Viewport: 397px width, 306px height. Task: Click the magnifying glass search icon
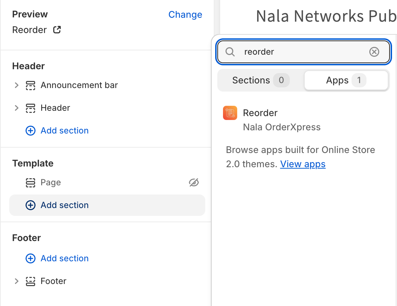pos(230,52)
